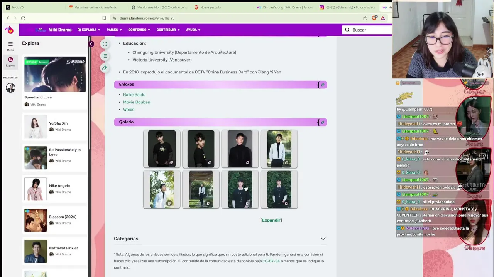The width and height of the screenshot is (494, 277).
Task: Open the CC-BY-SA license link
Action: point(271,261)
